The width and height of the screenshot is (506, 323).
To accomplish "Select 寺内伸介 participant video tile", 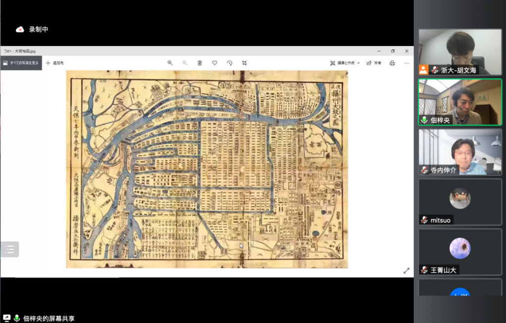I will click(x=460, y=152).
